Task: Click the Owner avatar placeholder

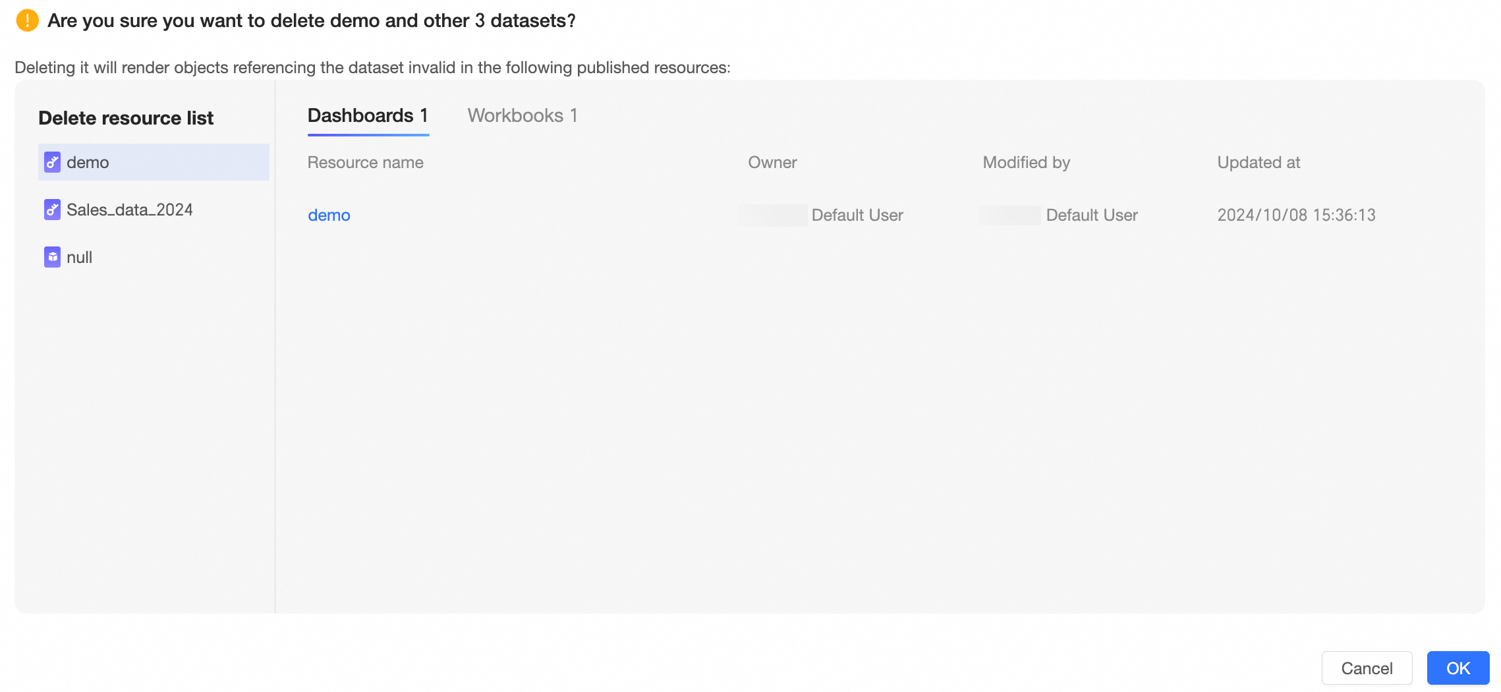Action: tap(774, 215)
